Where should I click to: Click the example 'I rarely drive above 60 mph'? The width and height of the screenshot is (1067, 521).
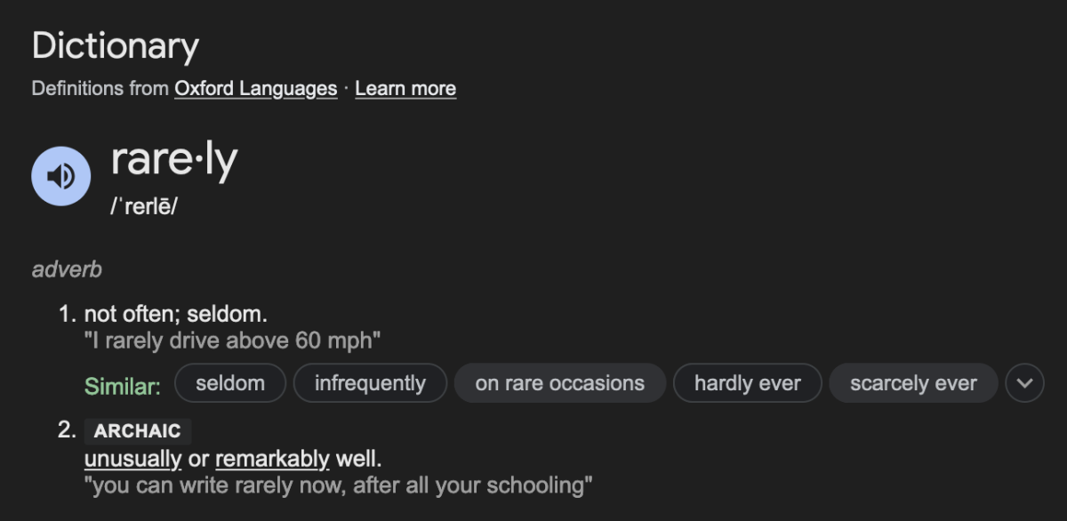(x=233, y=341)
